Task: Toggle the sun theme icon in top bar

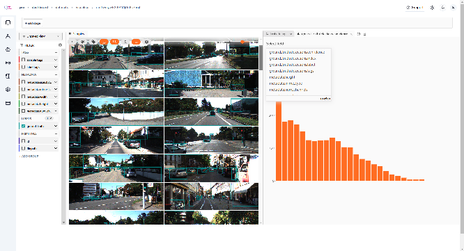Action: pos(432,8)
